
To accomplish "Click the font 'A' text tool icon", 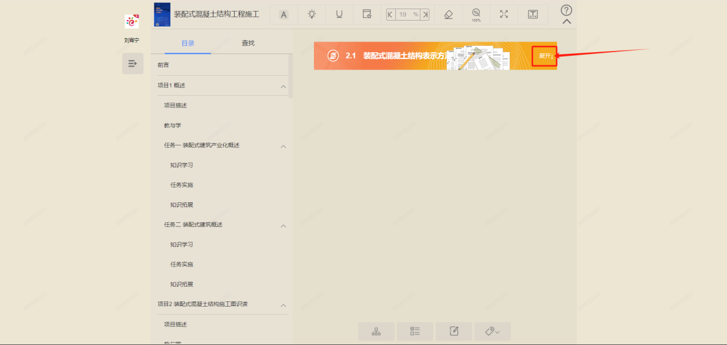I will (x=283, y=14).
